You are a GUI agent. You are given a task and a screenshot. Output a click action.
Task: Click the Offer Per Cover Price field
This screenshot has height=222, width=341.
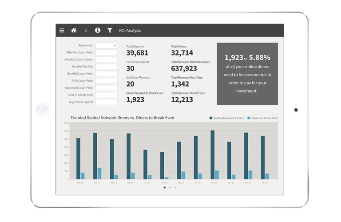tap(107, 52)
